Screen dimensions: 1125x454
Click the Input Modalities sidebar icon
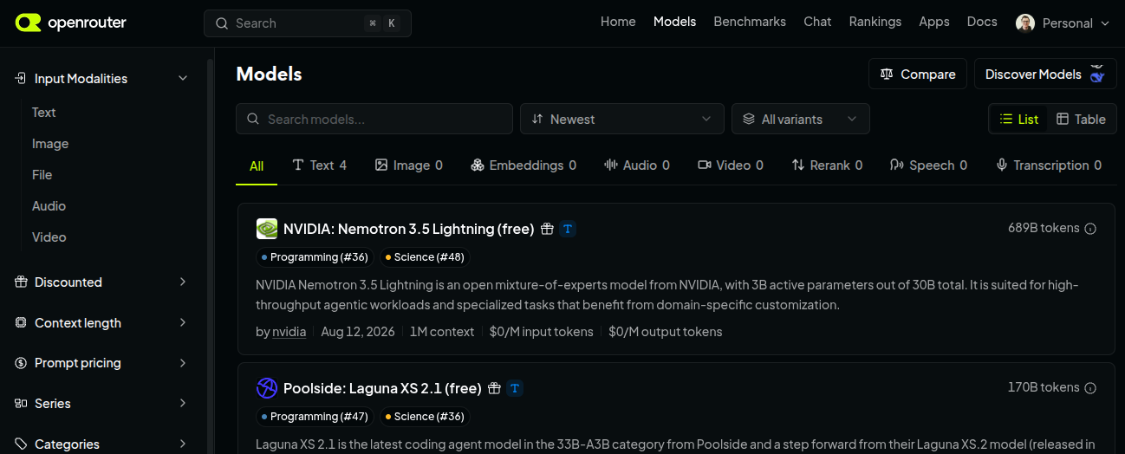pos(21,79)
